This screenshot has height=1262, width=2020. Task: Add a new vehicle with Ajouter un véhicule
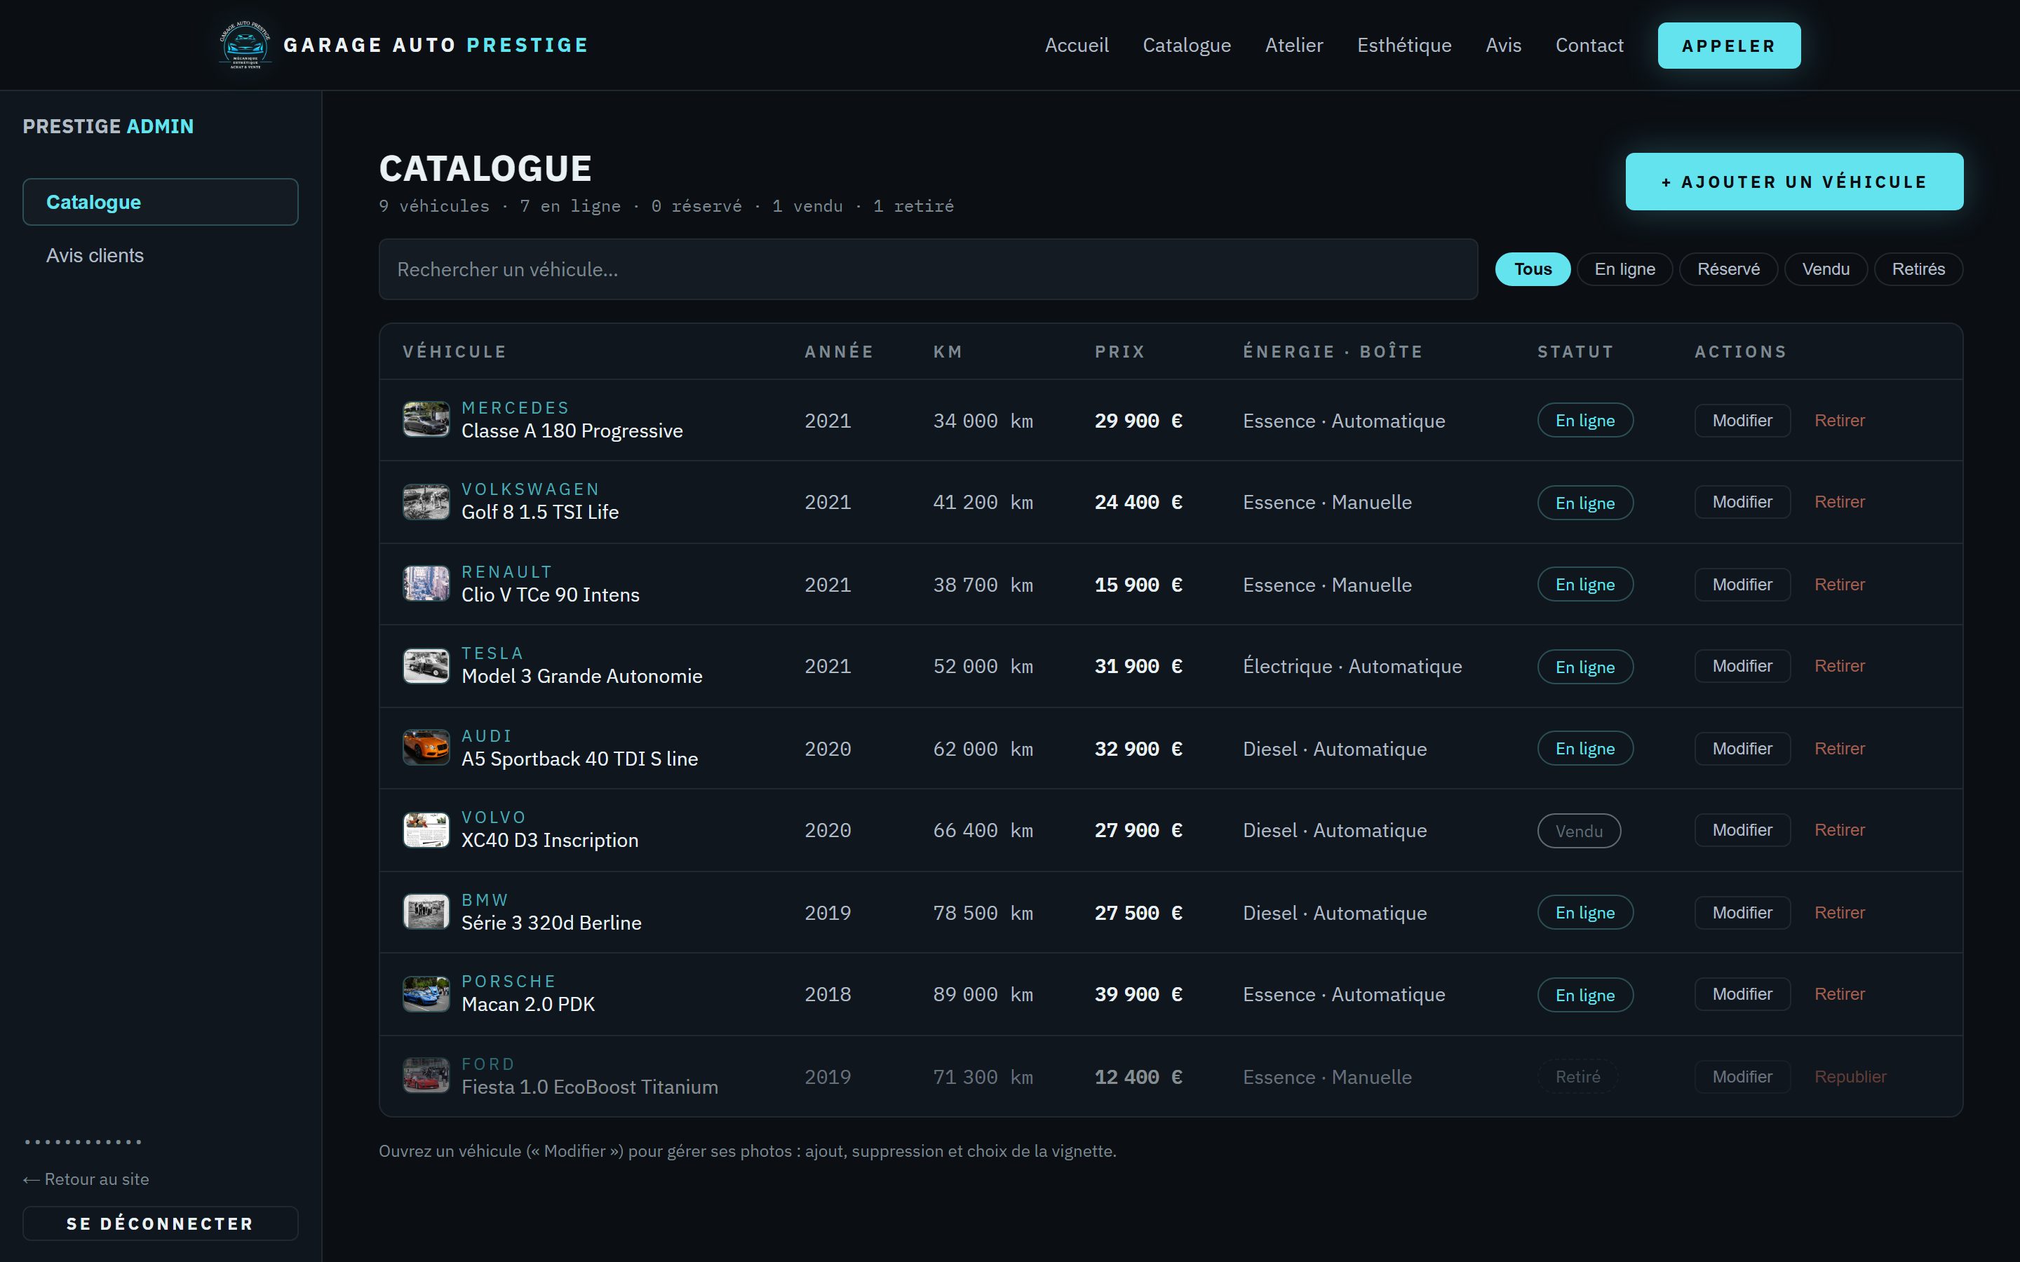pos(1793,181)
